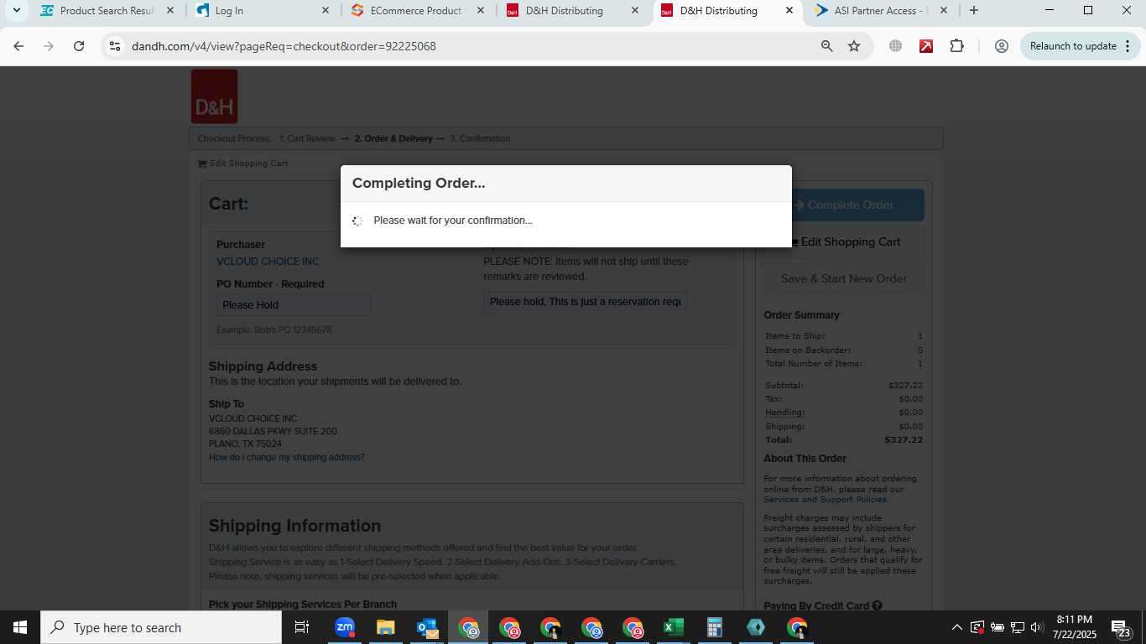Click the network tray icon
The image size is (1146, 644).
[1017, 627]
